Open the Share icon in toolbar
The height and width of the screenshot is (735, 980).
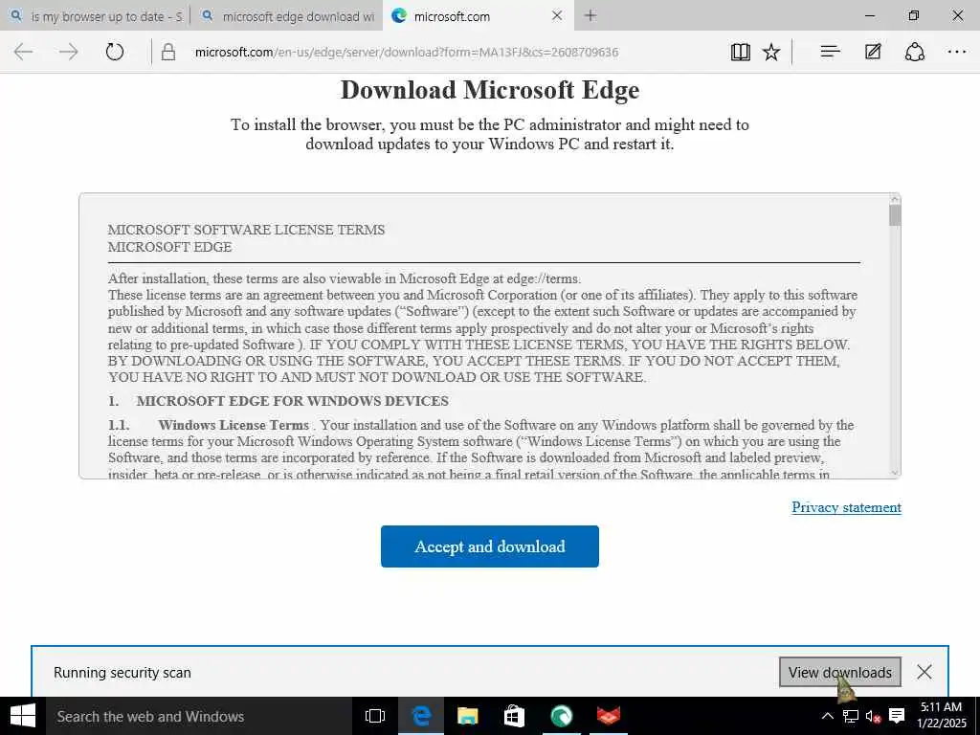914,52
